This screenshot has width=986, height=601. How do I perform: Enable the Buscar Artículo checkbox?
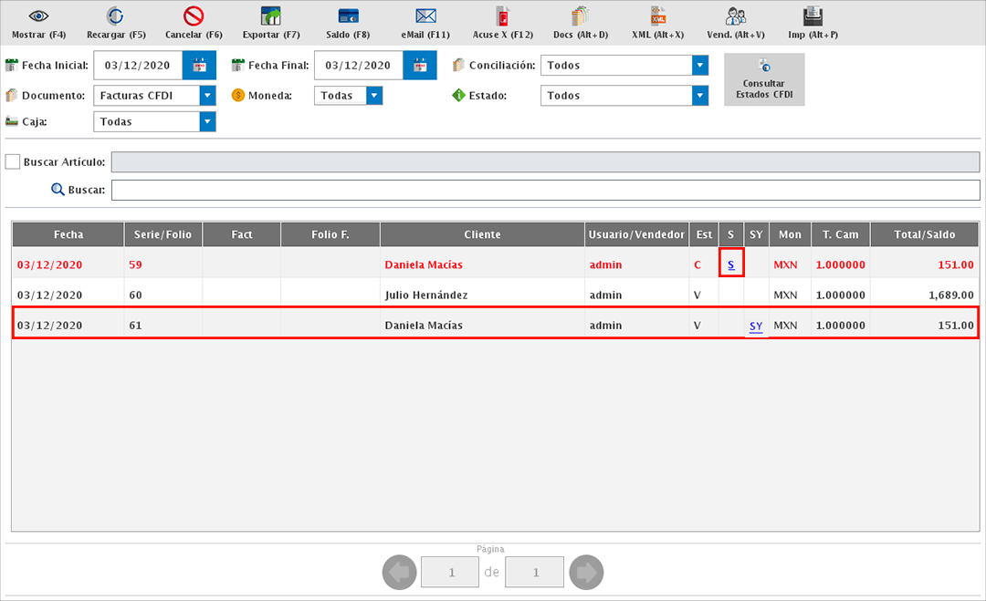[x=13, y=161]
